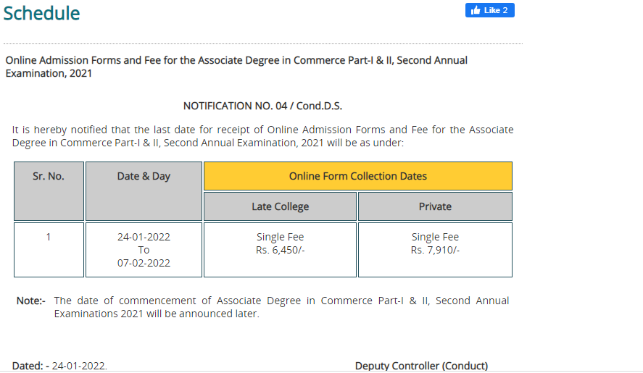Click the Schedule page heading
The height and width of the screenshot is (373, 643).
pos(41,13)
